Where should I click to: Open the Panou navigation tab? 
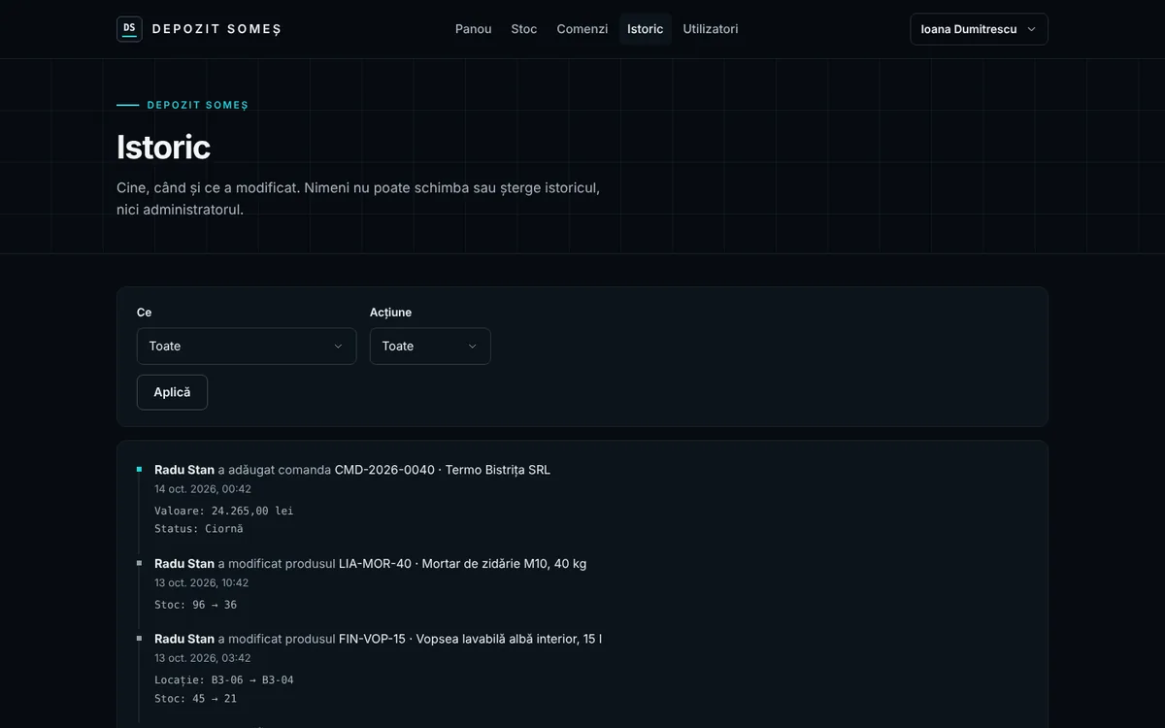(x=474, y=29)
